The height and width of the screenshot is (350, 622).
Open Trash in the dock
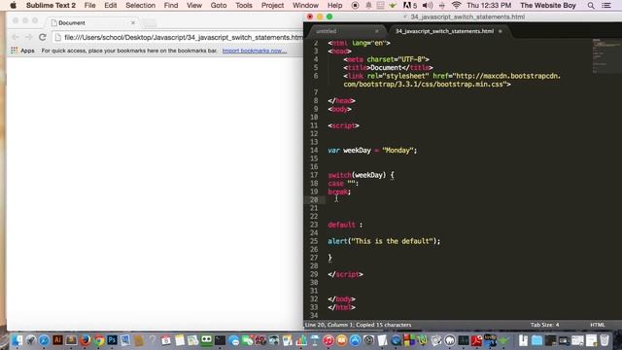point(605,340)
